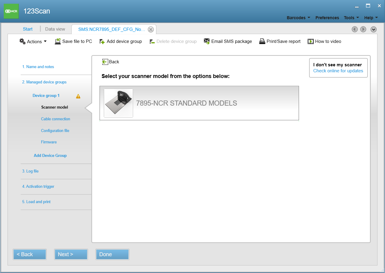Click the Next > button

coord(71,254)
